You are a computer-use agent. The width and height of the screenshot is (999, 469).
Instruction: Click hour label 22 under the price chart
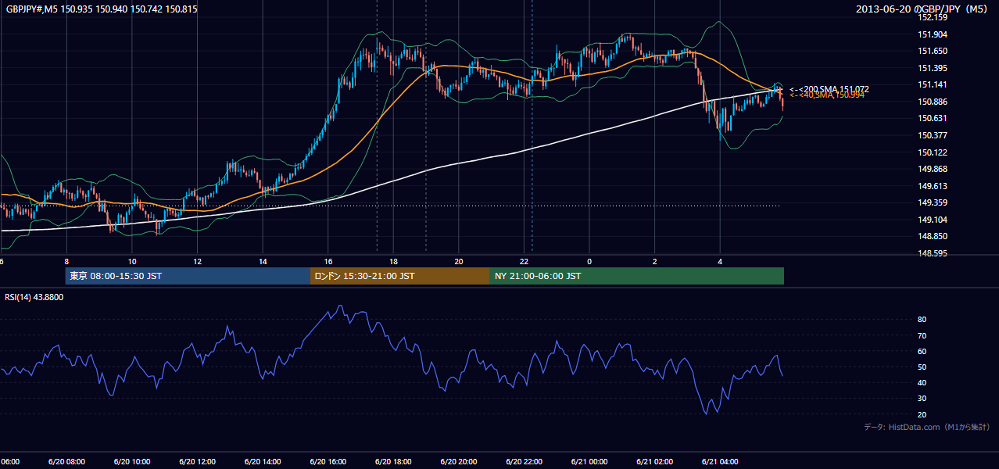[x=525, y=261]
